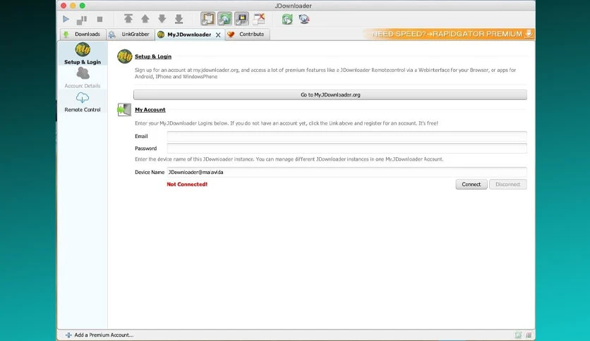
Task: Toggle clipboard observer icon
Action: 207,19
